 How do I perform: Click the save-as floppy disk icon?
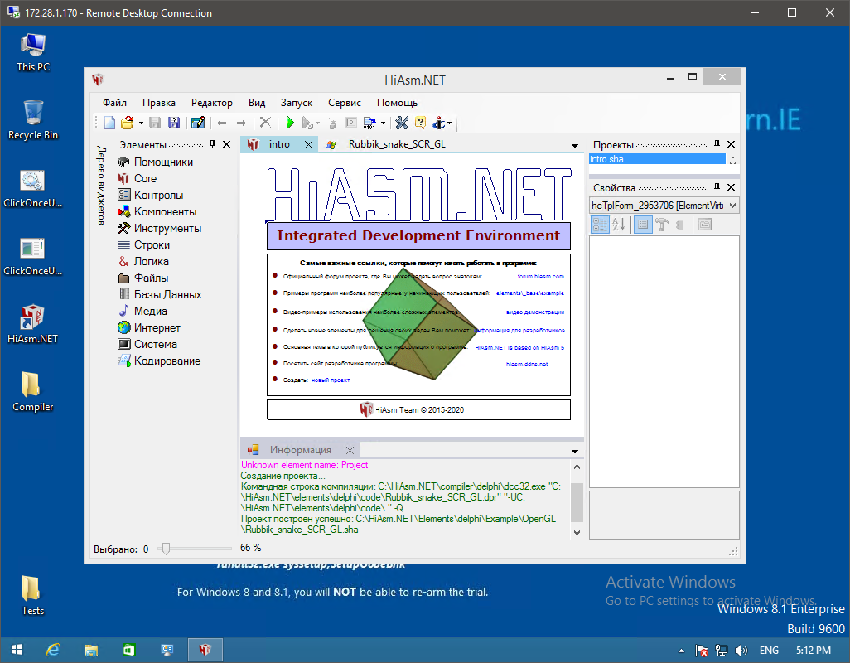point(174,123)
